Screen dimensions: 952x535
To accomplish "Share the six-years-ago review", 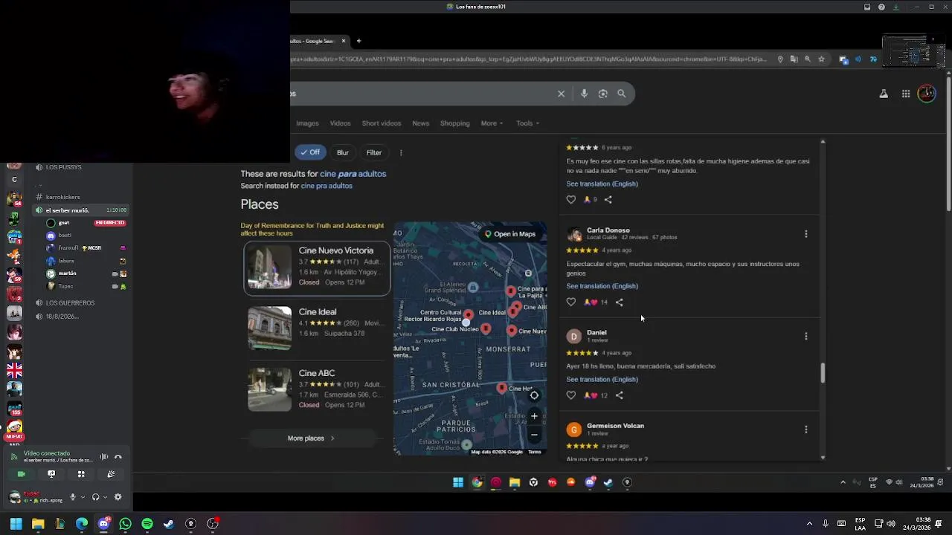I will coord(608,199).
